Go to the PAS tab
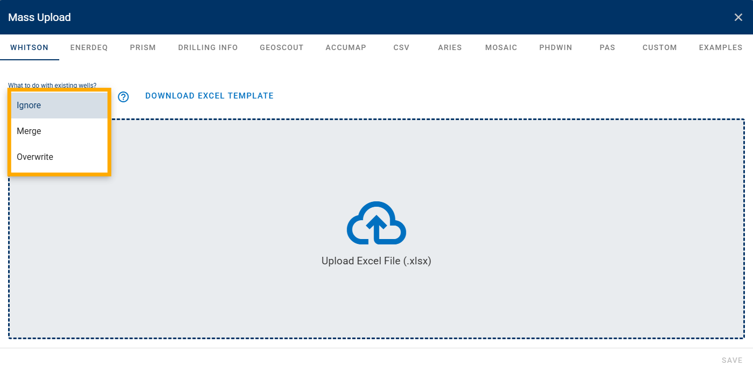Screen dimensions: 753x372 click(607, 47)
